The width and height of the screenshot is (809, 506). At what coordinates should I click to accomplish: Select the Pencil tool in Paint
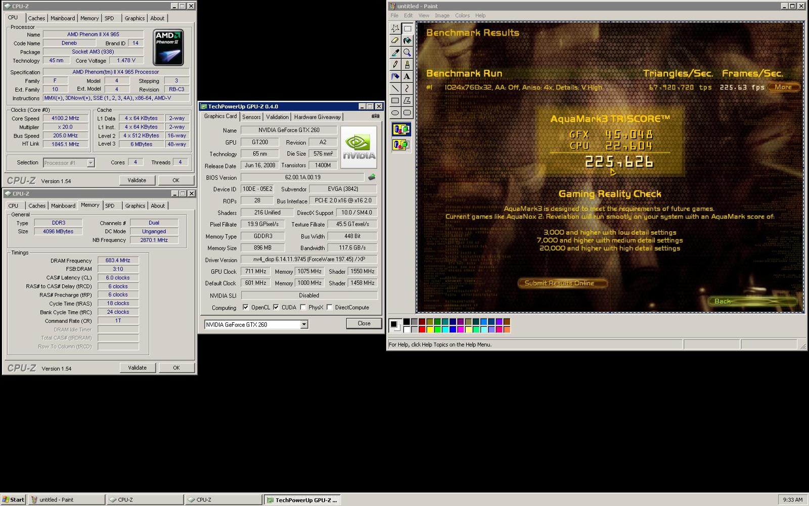[395, 64]
